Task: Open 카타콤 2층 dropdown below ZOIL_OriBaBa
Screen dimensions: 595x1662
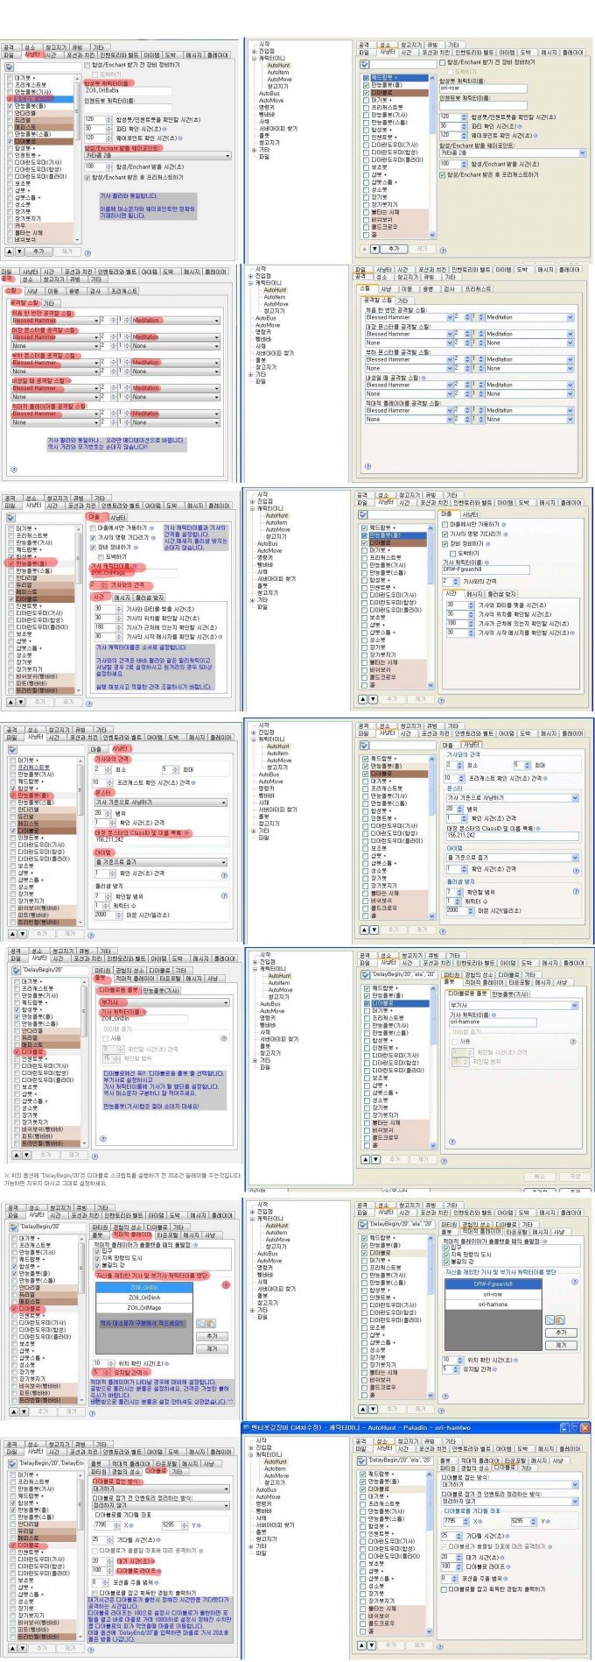Action: point(228,155)
